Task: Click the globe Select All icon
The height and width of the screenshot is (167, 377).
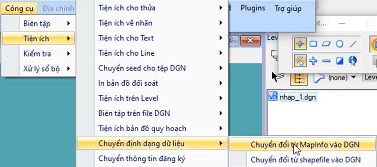Action: point(353,61)
